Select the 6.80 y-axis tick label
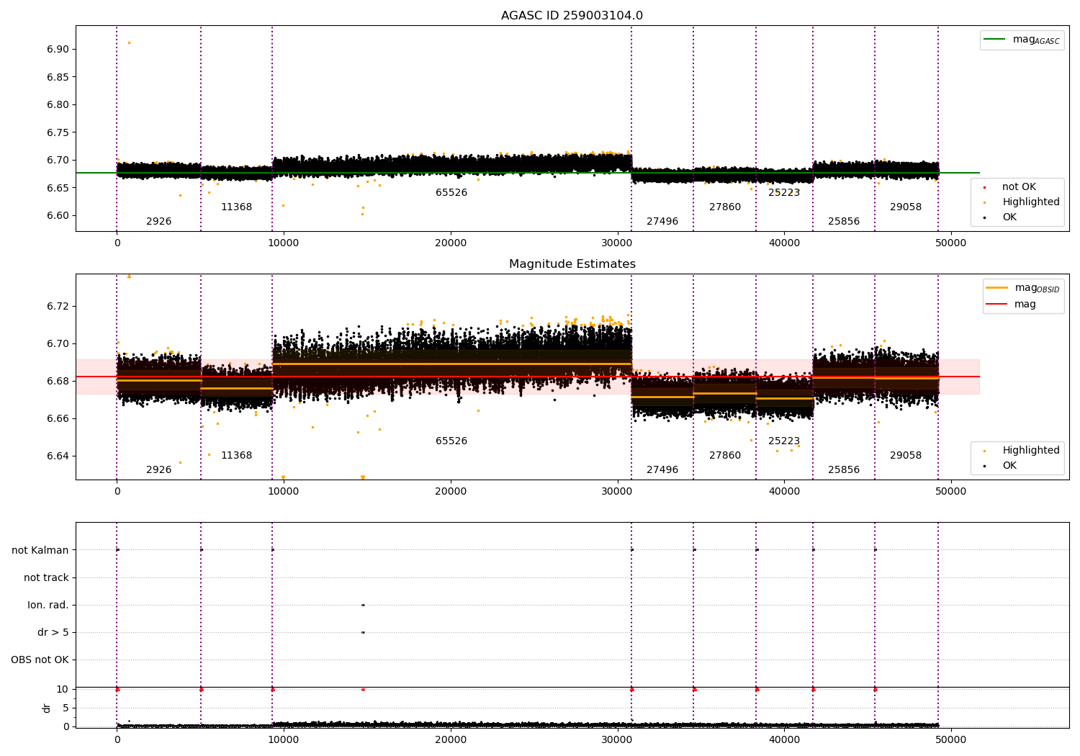Screen dimensions: 1080x756 (x=58, y=105)
